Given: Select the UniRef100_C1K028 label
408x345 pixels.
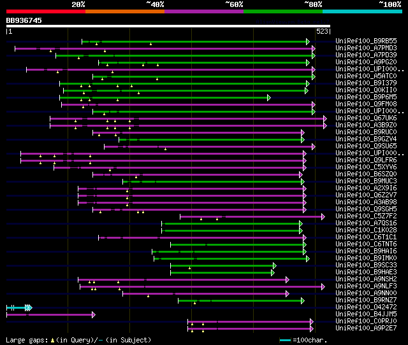Looking at the screenshot, I should coord(366,230).
